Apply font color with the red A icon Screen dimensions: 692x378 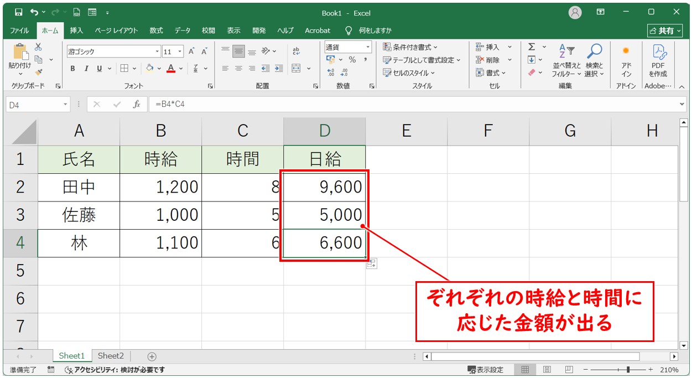(171, 69)
